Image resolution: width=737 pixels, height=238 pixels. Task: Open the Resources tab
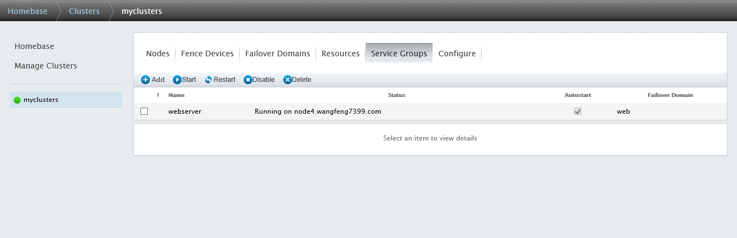tap(340, 54)
